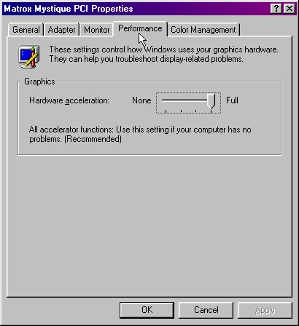Screen dimensions: 299x326
Task: Set hardware acceleration to the first tick (None)
Action: point(166,111)
